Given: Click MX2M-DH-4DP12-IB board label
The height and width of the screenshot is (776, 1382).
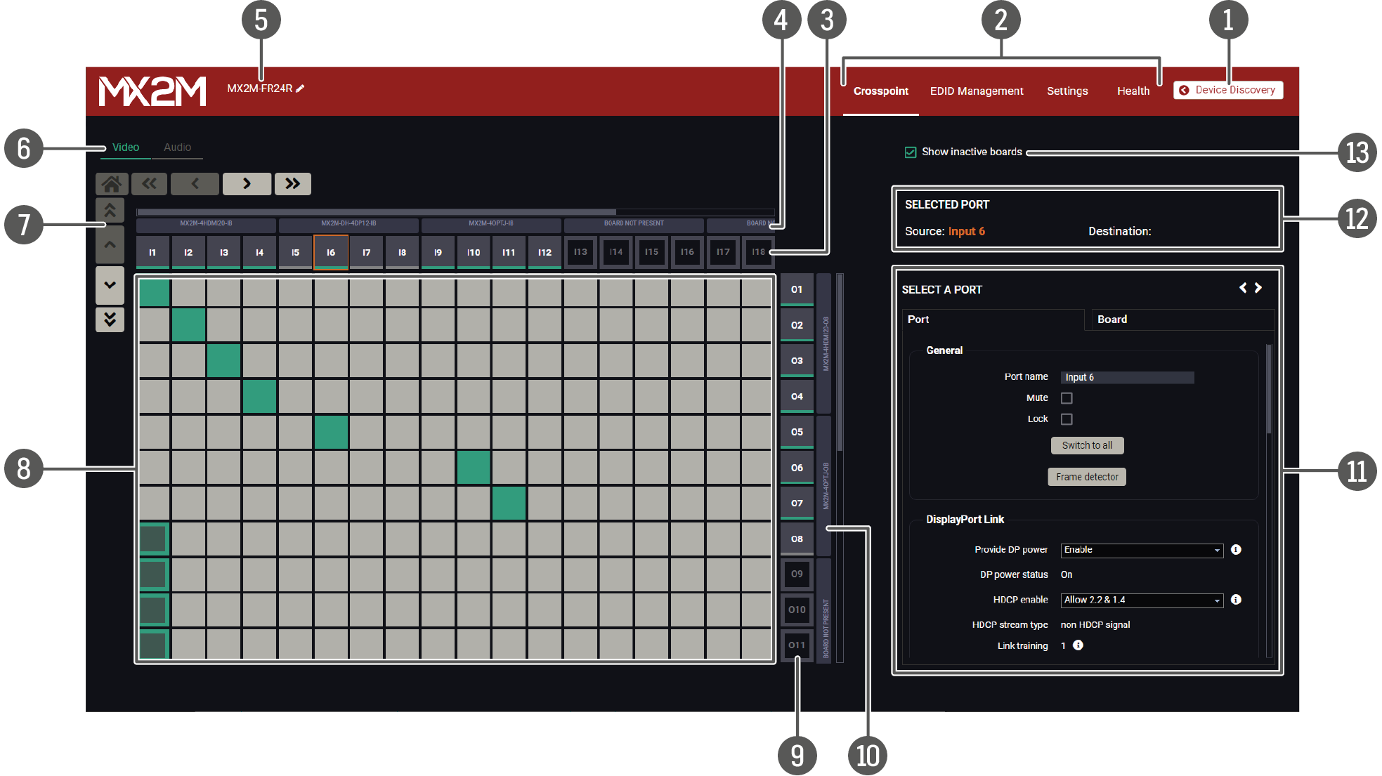Looking at the screenshot, I should click(348, 224).
